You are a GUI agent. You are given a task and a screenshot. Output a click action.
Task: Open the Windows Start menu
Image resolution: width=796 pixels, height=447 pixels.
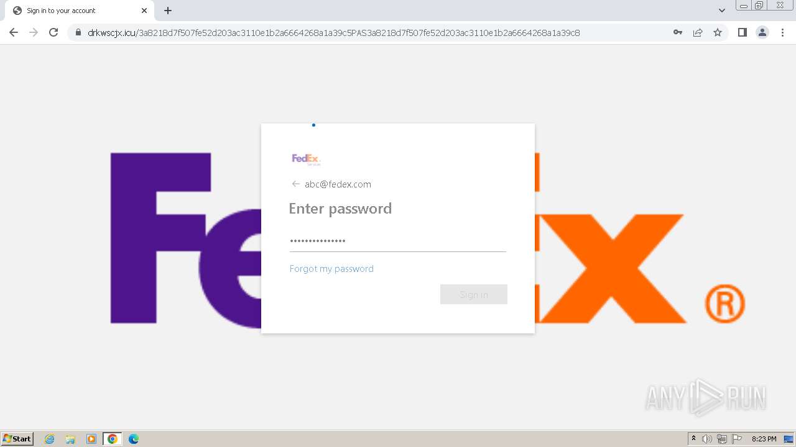[17, 438]
